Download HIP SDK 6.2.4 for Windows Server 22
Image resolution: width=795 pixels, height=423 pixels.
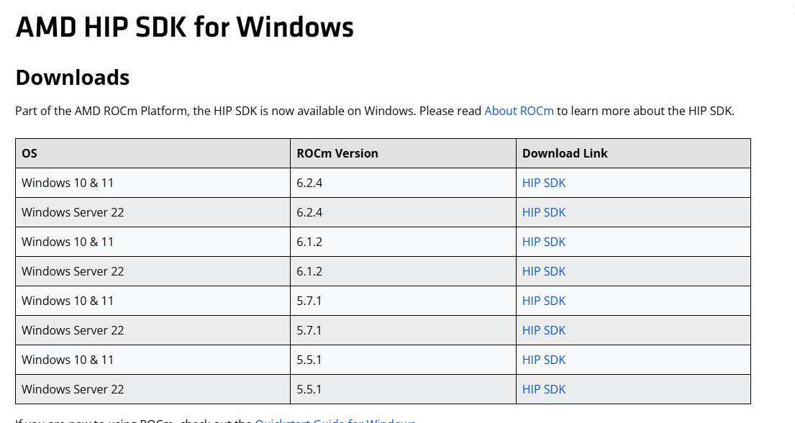(544, 212)
